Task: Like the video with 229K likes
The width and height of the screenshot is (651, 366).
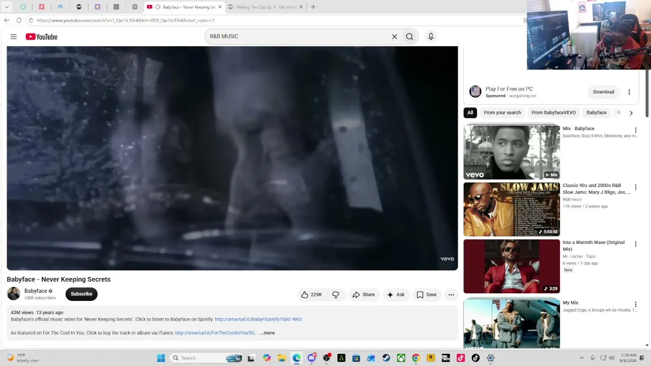Action: [x=312, y=295]
